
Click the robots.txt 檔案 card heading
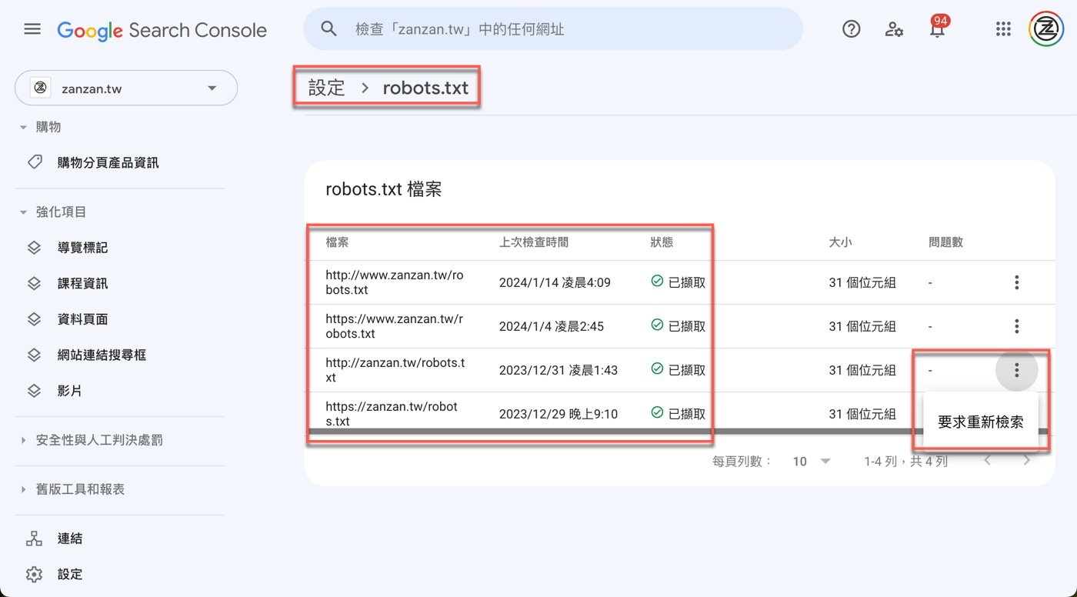[384, 189]
